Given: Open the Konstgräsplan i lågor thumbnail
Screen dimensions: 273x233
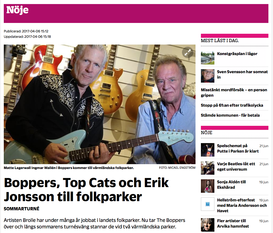Looking at the screenshot, I should pos(208,58).
